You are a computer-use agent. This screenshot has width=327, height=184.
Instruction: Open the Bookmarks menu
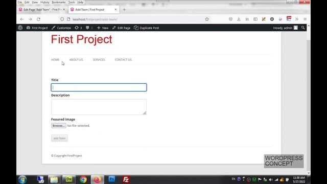59,2
